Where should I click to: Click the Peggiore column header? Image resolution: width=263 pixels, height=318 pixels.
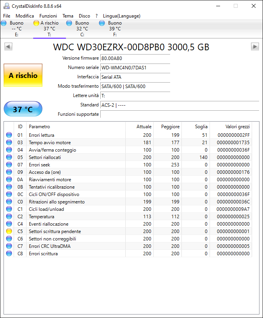pyautogui.click(x=167, y=127)
